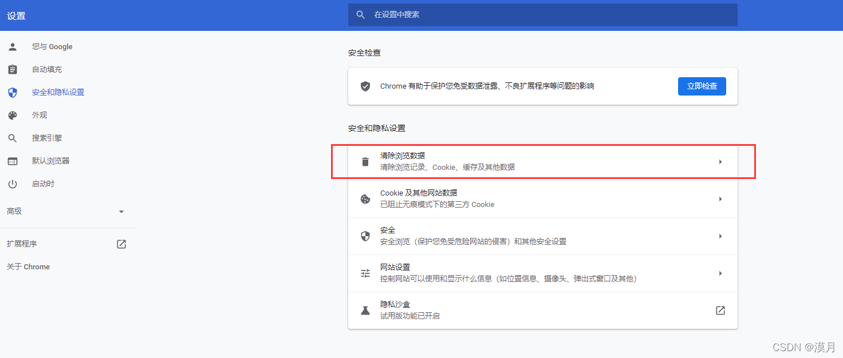The image size is (843, 358).
Task: Open 网站设置 using its right arrow
Action: coord(720,273)
